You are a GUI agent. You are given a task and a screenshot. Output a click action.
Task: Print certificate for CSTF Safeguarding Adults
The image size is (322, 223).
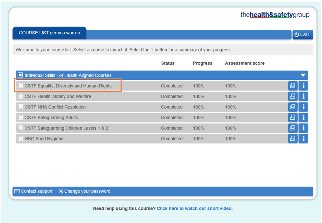(293, 117)
